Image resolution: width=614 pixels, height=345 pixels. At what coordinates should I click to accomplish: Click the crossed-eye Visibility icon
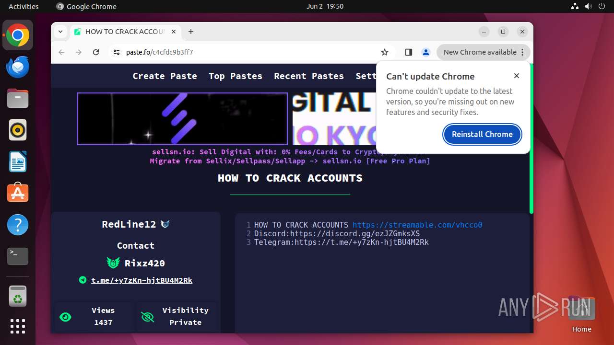(x=147, y=317)
